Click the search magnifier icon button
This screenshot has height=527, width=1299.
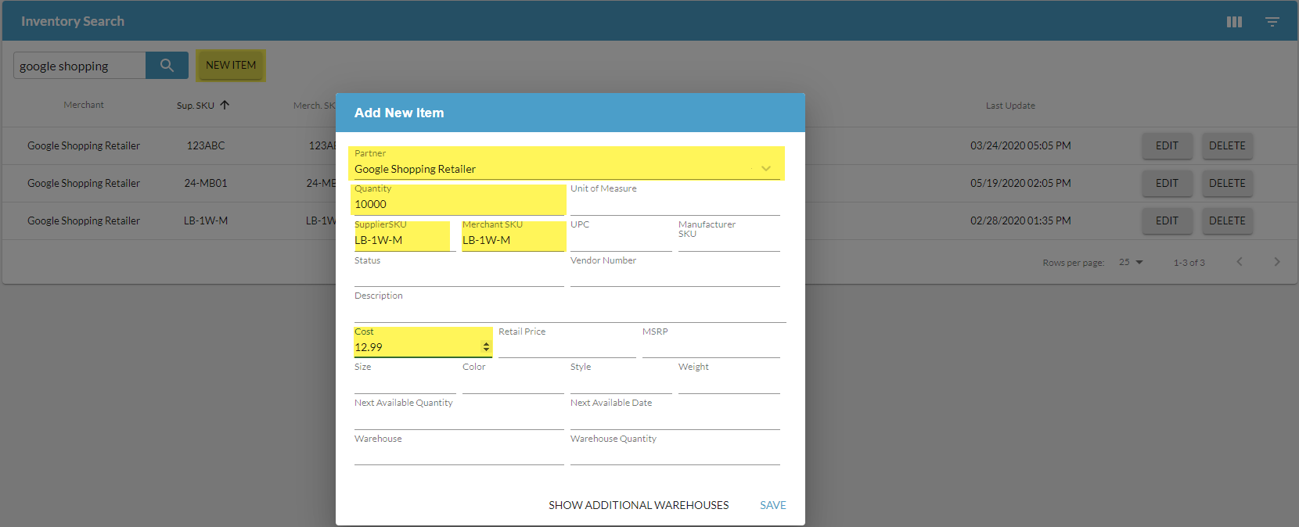tap(167, 66)
